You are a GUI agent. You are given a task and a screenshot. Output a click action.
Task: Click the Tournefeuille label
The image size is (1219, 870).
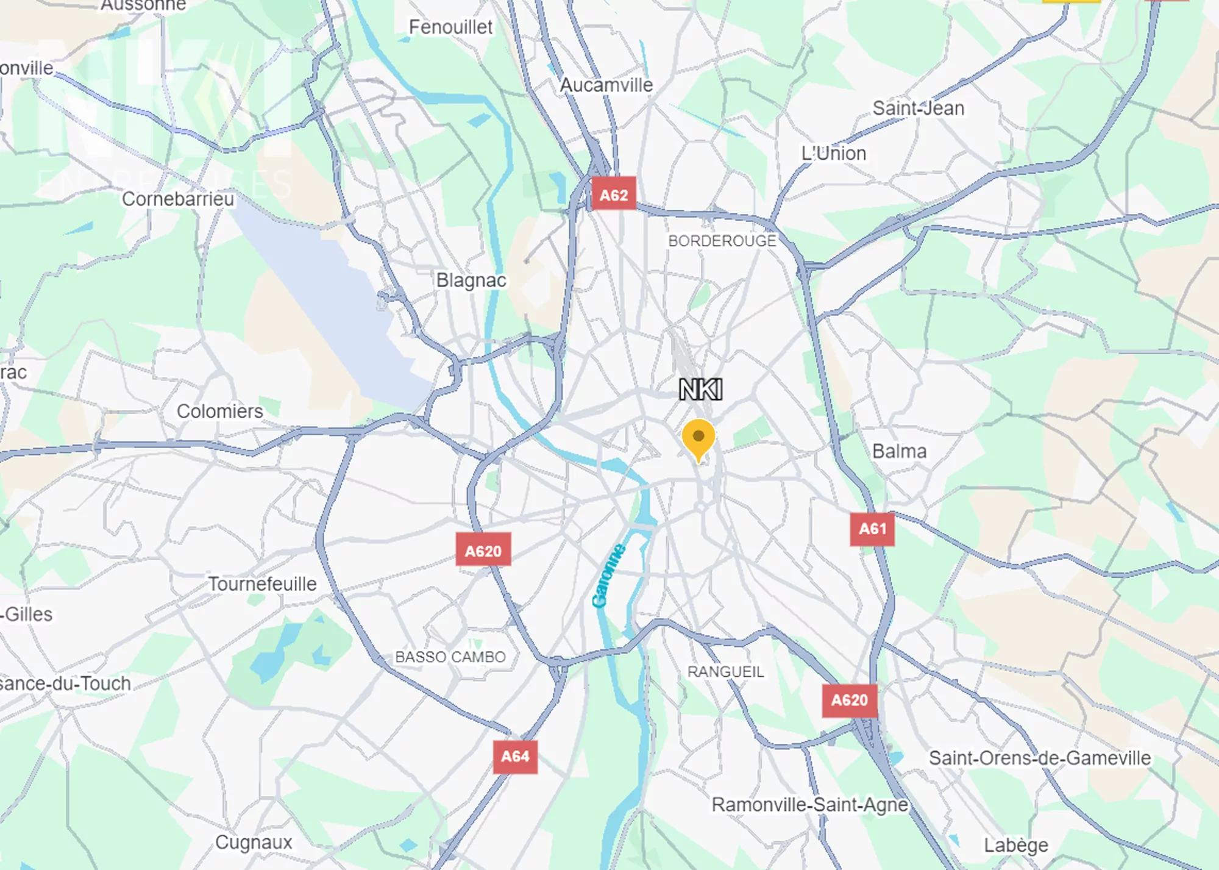click(x=263, y=583)
